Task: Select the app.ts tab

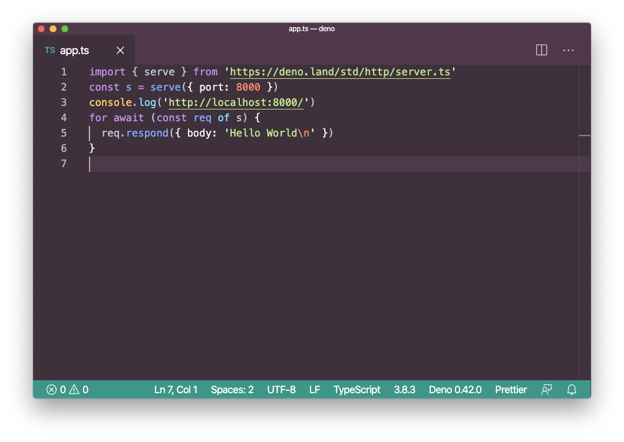Action: (x=75, y=51)
